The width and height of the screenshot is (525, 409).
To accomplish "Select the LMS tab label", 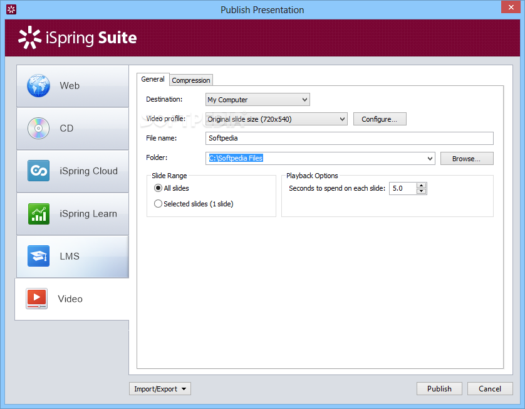I will coord(70,256).
